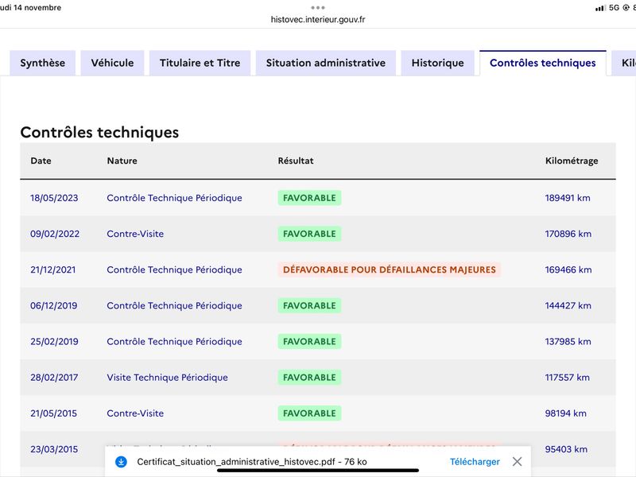Tap the histovec.interieur.gouv.fr address bar
The image size is (636, 477).
(x=318, y=19)
